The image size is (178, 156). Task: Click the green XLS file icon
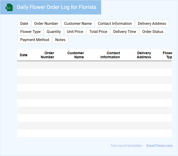9,7
